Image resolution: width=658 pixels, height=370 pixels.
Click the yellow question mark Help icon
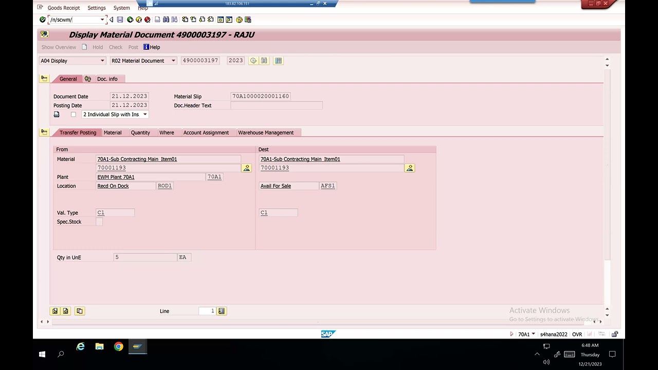[239, 20]
